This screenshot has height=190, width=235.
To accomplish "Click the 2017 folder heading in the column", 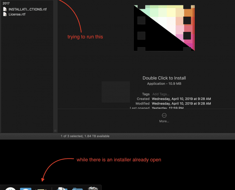I will pos(6,3).
